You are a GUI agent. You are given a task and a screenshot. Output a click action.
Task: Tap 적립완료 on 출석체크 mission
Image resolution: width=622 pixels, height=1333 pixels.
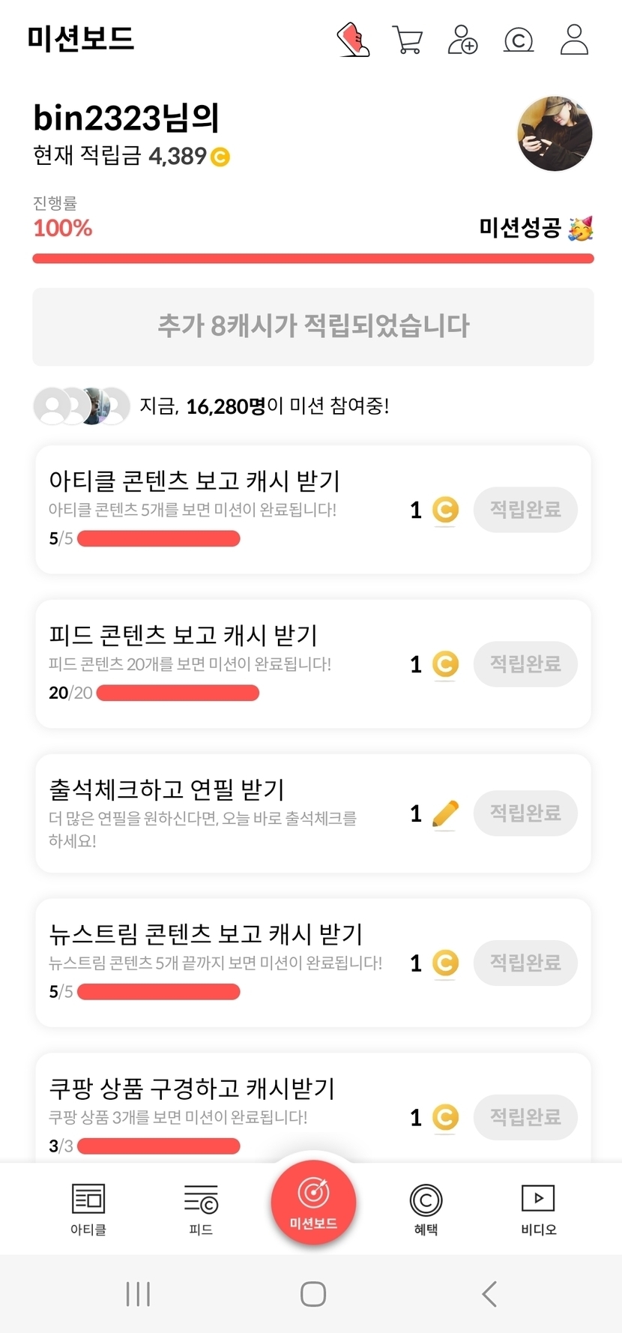tap(525, 813)
